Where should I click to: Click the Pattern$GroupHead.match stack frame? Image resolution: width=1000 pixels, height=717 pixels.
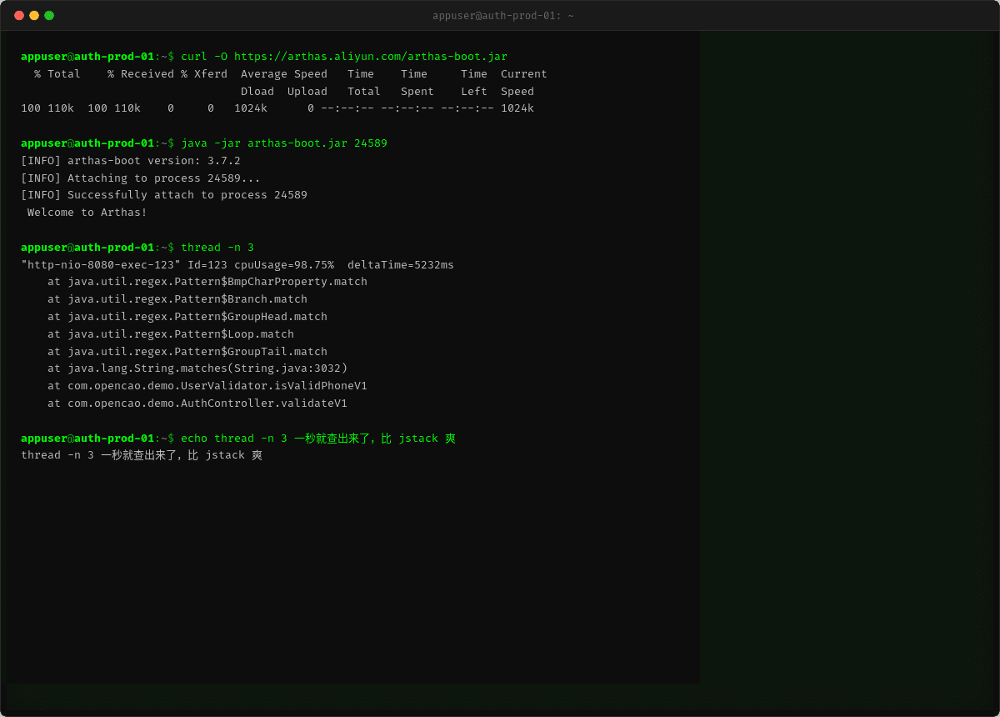(x=187, y=317)
